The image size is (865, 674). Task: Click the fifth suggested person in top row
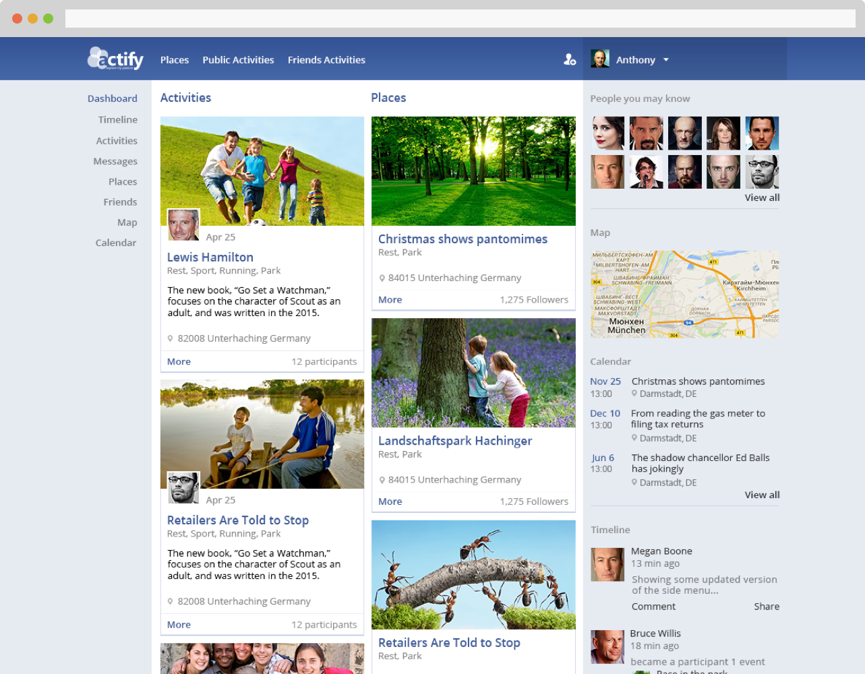762,133
